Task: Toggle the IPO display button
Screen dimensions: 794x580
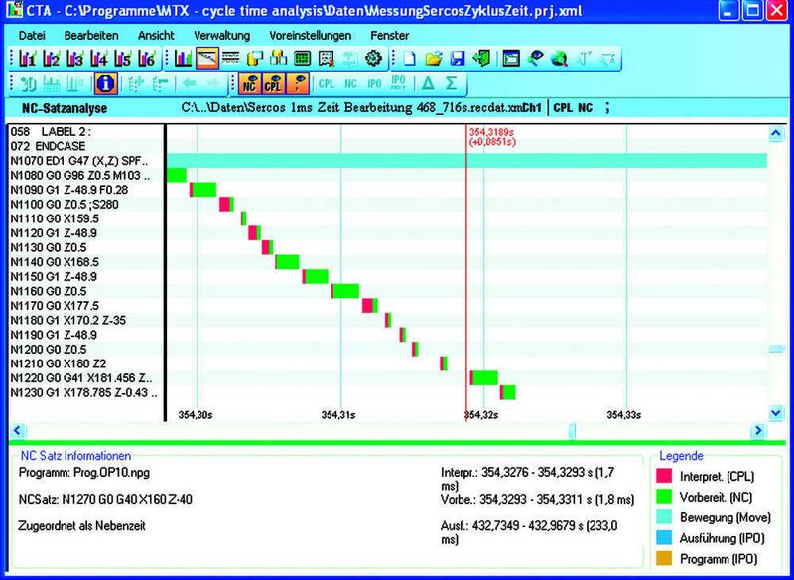Action: (374, 83)
